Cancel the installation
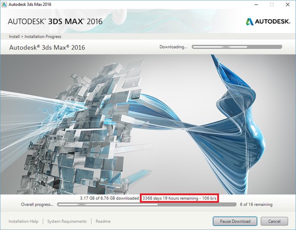 click(274, 221)
